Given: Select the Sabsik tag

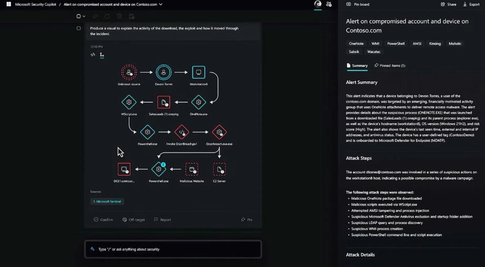Looking at the screenshot, I should [354, 52].
